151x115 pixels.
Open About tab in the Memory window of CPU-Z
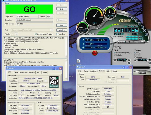[x=115, y=71]
